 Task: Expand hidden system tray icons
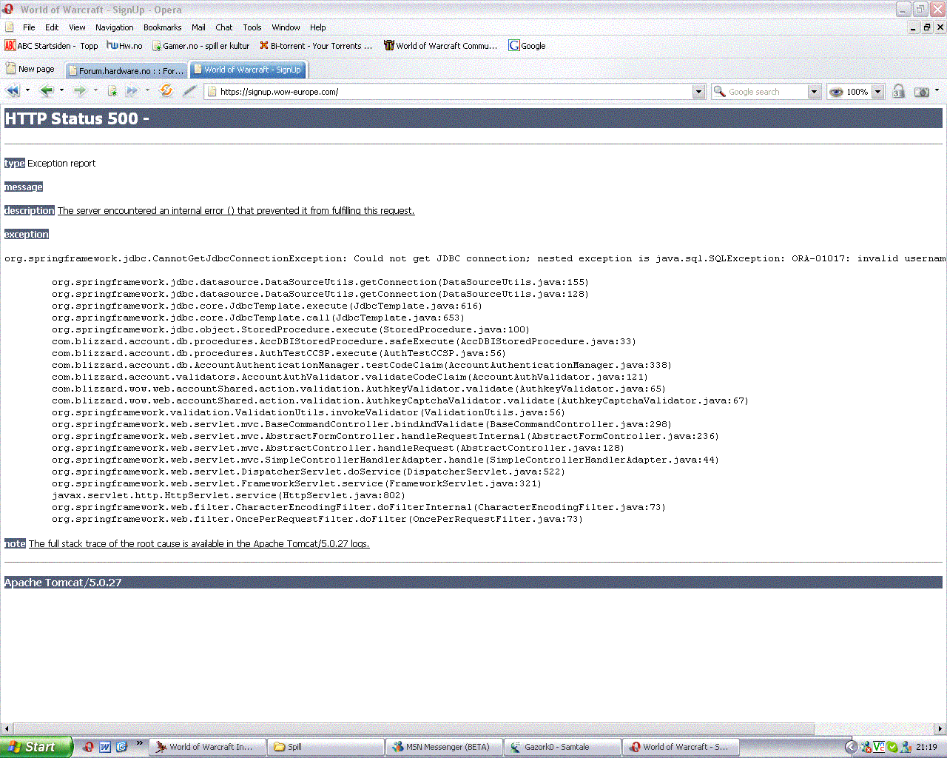(851, 747)
